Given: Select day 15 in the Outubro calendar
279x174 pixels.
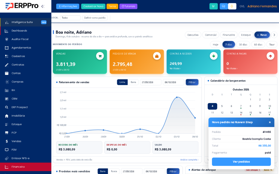Looking at the screenshot, I should [250, 113].
